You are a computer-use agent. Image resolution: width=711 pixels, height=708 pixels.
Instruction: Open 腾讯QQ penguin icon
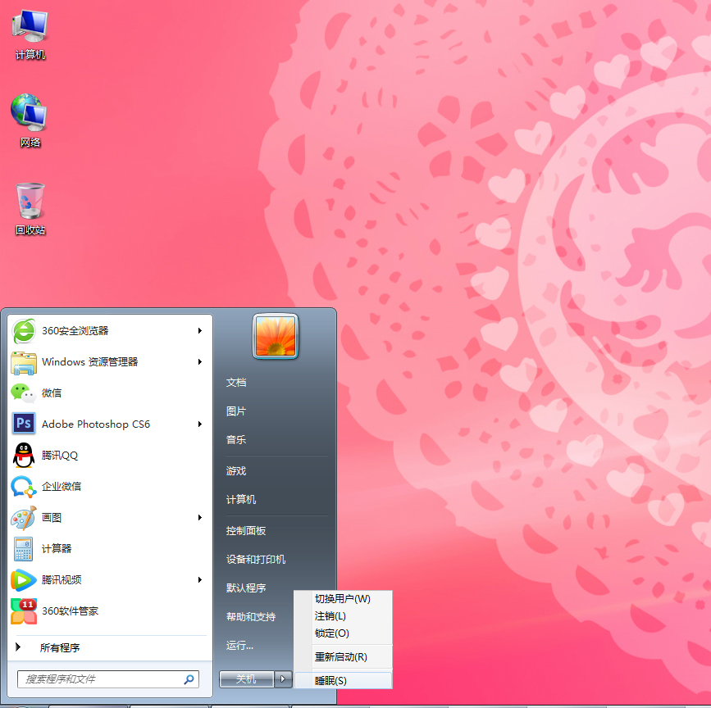(x=24, y=456)
